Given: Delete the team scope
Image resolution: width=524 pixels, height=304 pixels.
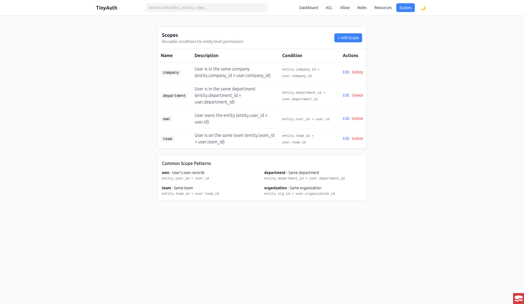Looking at the screenshot, I should click(357, 138).
